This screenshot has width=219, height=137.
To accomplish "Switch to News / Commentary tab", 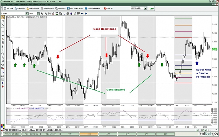I will pos(32,134).
